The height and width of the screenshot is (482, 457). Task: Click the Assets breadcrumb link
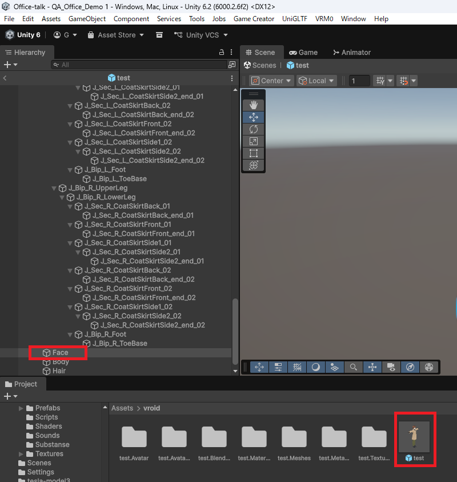coord(122,408)
